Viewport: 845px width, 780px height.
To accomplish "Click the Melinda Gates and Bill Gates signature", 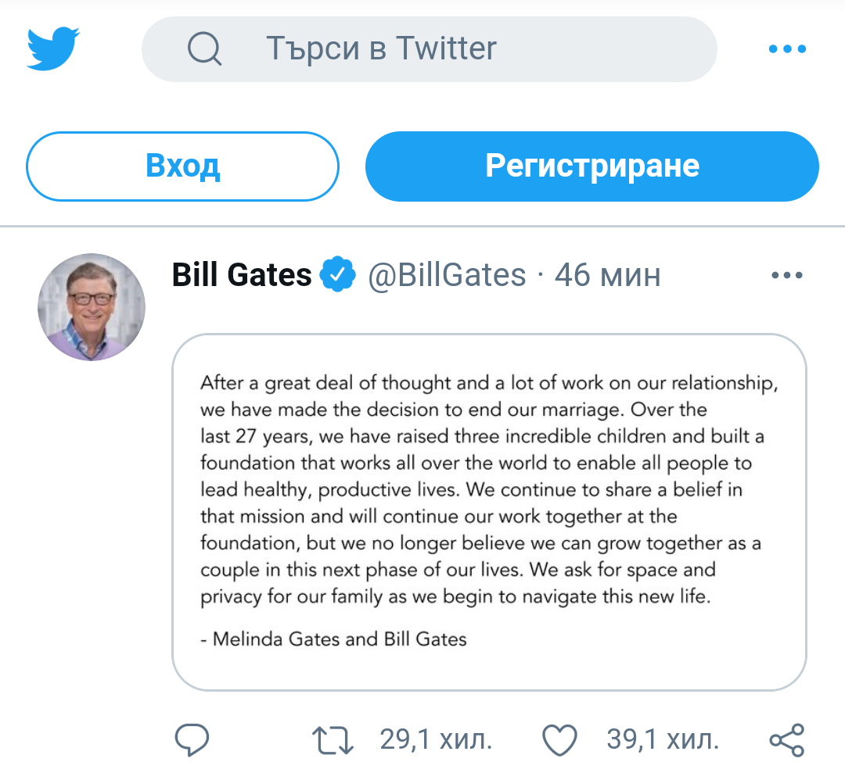I will coord(334,639).
